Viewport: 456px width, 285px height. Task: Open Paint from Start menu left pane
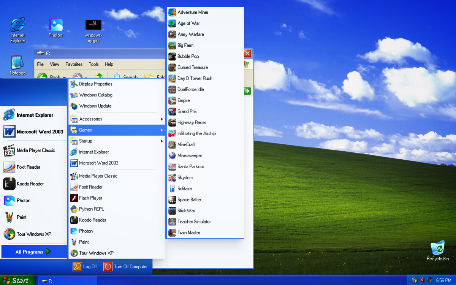click(x=33, y=217)
